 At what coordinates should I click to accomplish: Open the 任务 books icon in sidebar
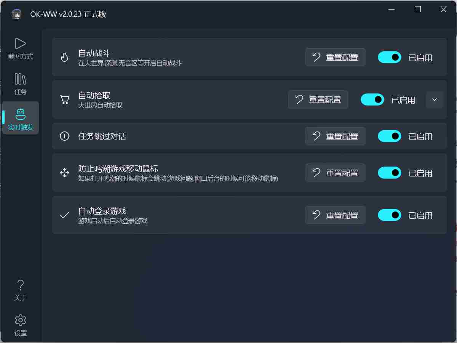click(21, 79)
